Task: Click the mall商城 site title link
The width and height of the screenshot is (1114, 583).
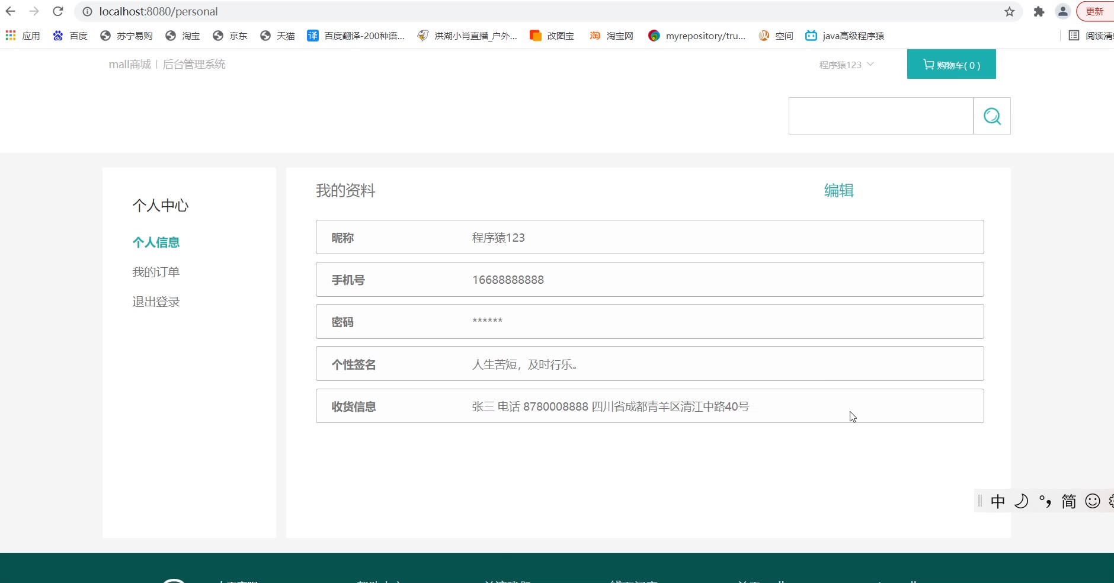Action: click(x=130, y=64)
